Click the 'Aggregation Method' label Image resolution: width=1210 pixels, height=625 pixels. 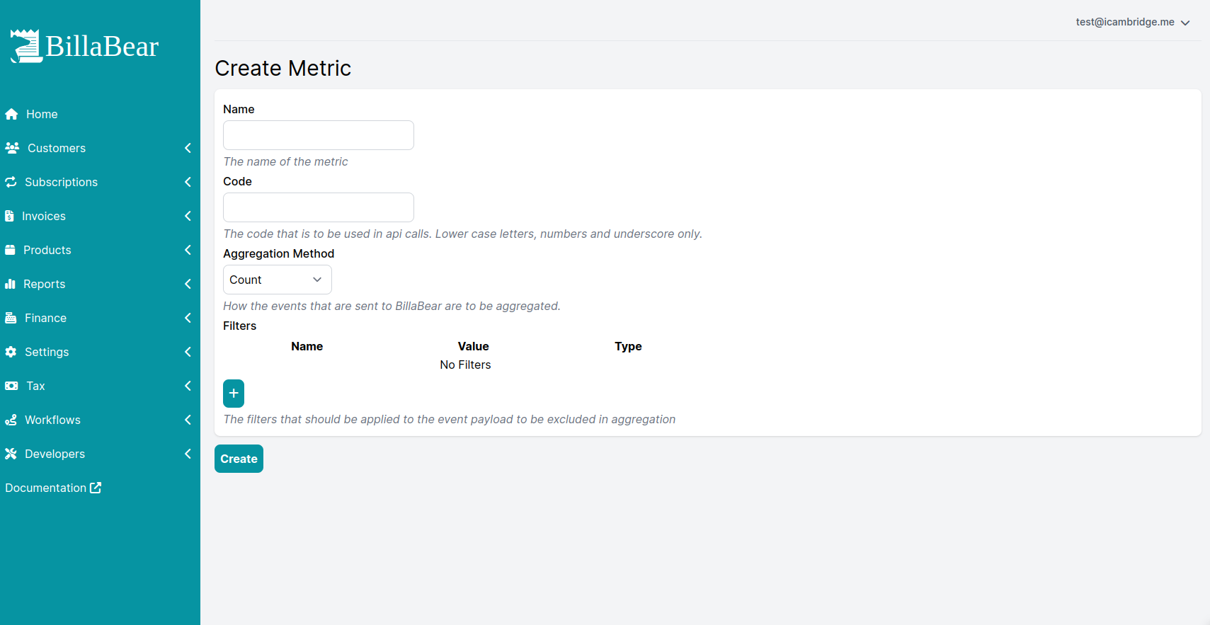click(x=278, y=253)
